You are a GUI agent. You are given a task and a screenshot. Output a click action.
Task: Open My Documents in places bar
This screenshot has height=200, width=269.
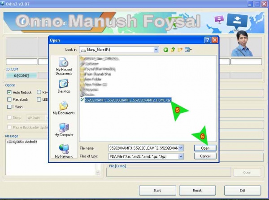click(x=64, y=108)
